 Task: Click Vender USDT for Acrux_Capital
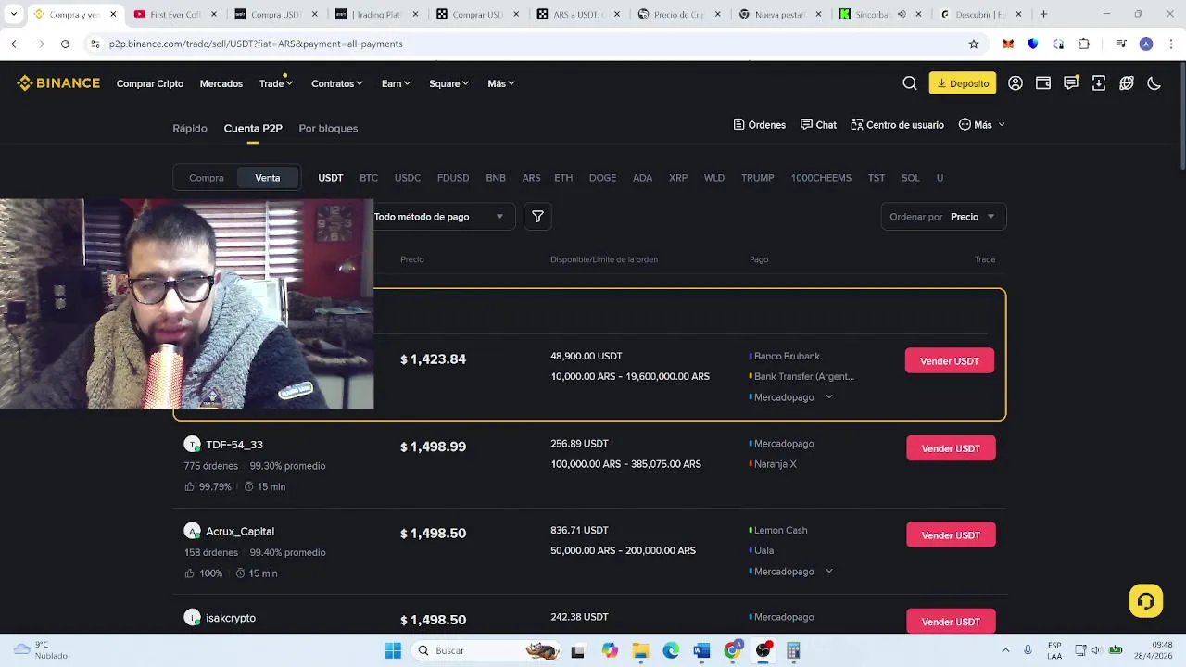[x=951, y=535]
